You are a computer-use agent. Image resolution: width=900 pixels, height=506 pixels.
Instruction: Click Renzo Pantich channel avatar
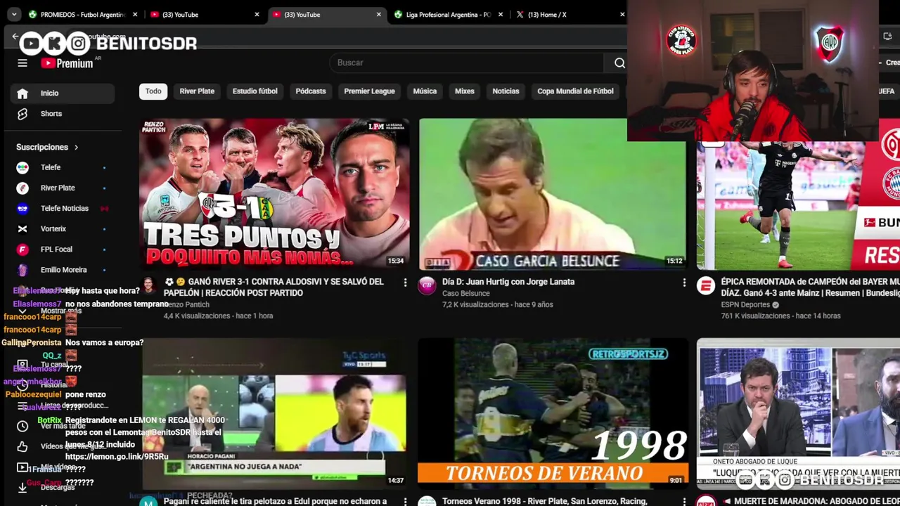coord(148,285)
